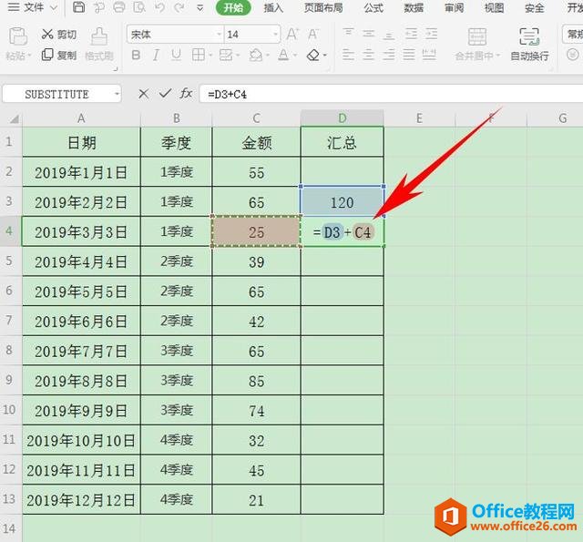Toggle Italic formatting
583x542 pixels.
pyautogui.click(x=156, y=56)
